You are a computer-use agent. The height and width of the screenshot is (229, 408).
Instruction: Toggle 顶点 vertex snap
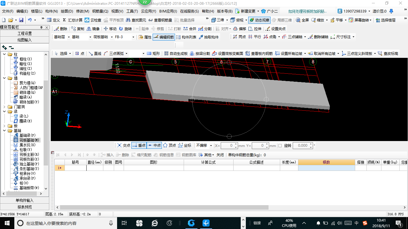pyautogui.click(x=169, y=145)
